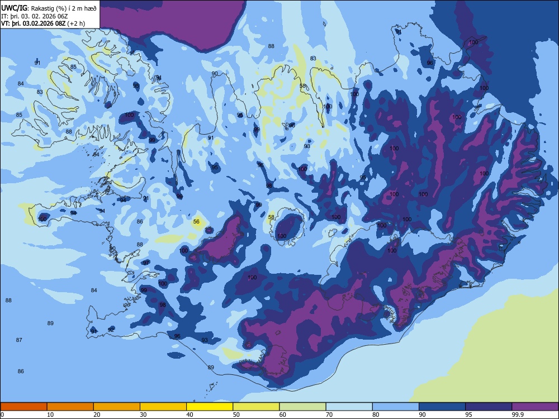Click the '80' label under the legend
The height and width of the screenshot is (419, 559).
pyautogui.click(x=376, y=415)
